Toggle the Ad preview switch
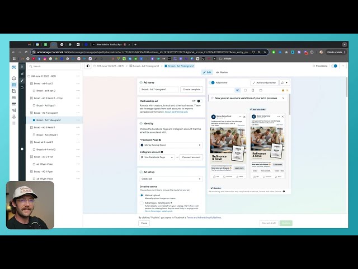The width and height of the screenshot is (358, 269). click(213, 82)
